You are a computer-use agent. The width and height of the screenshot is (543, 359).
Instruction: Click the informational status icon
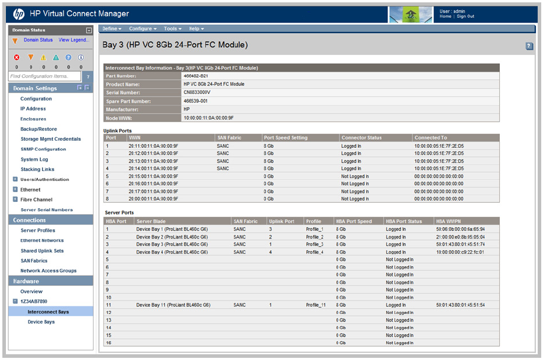coord(81,57)
